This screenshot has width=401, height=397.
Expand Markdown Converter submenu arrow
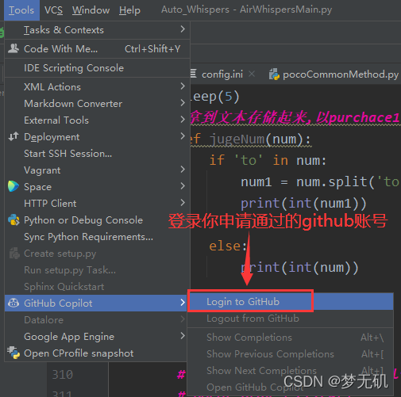(x=183, y=103)
